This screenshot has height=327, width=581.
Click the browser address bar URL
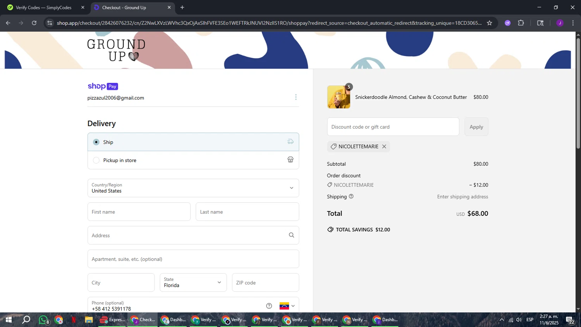[269, 23]
